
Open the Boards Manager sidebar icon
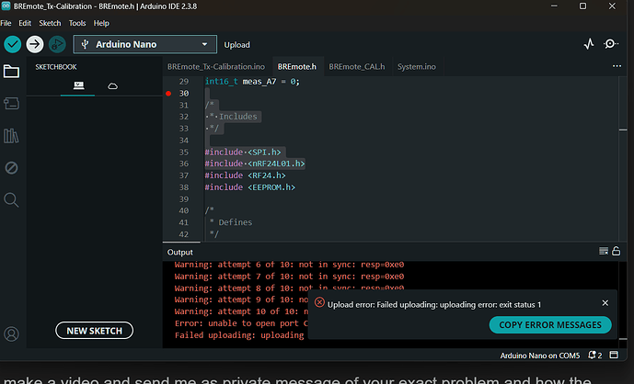(11, 104)
